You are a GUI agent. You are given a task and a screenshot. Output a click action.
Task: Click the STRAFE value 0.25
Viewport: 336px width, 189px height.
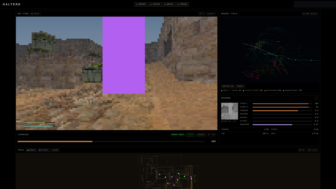(316, 129)
